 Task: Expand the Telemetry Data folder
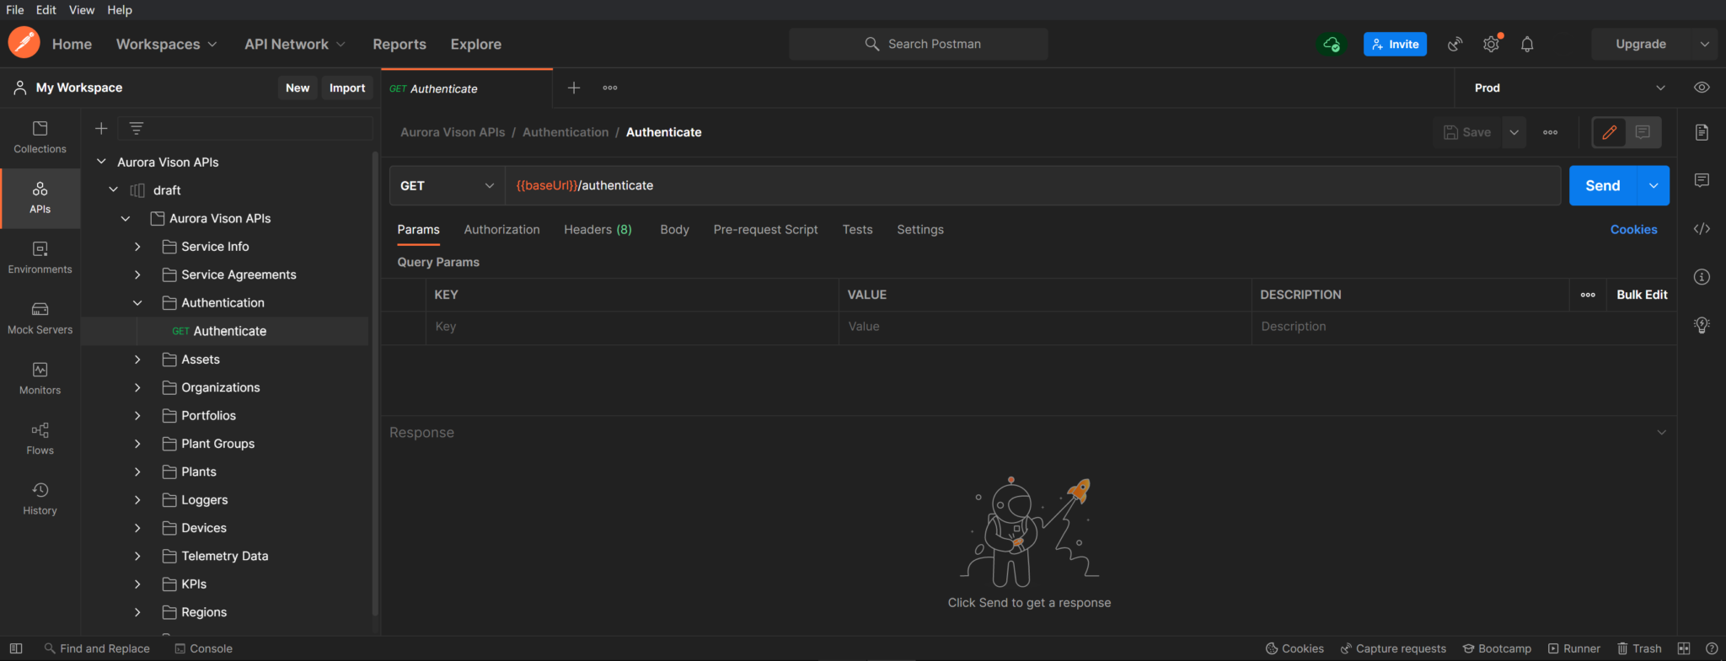pyautogui.click(x=137, y=556)
